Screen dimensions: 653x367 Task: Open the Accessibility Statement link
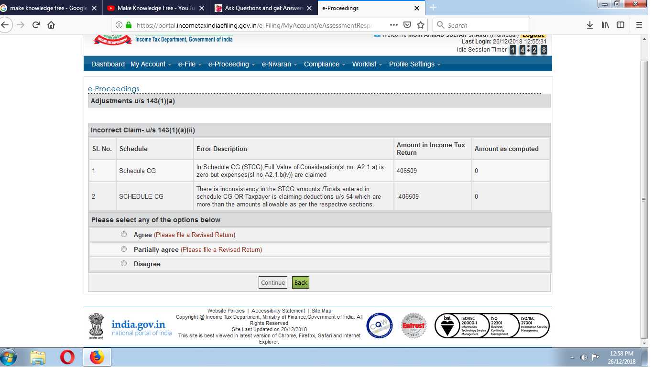[278, 311]
